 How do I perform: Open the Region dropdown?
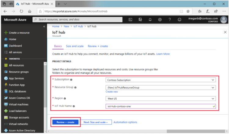click(161, 99)
